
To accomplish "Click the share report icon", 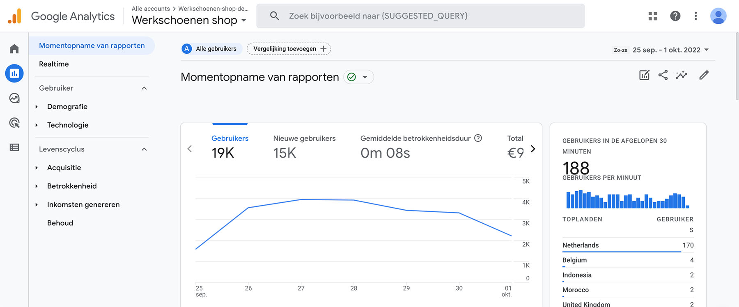I will coord(663,75).
